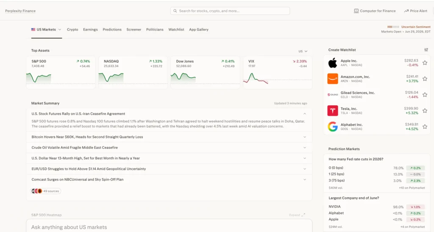Click the Google logo icon
This screenshot has height=232, width=434.
(x=332, y=126)
